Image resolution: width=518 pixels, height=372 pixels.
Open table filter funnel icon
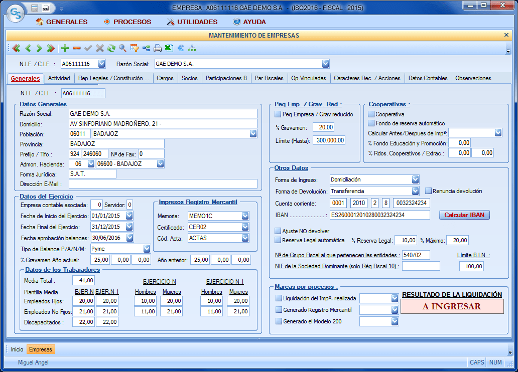(135, 48)
